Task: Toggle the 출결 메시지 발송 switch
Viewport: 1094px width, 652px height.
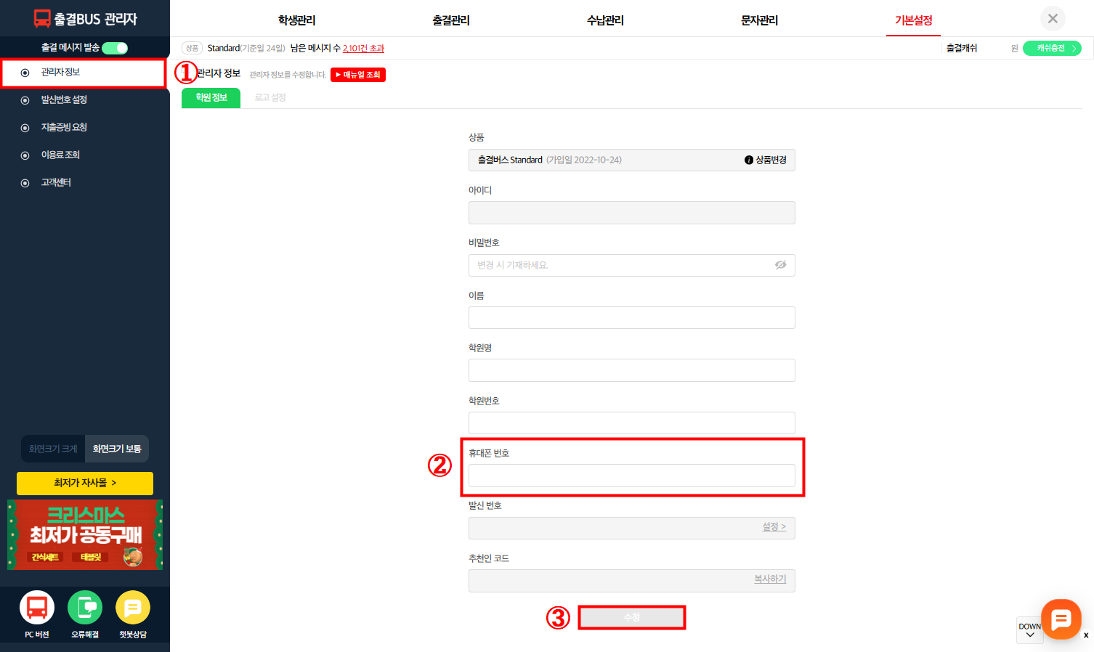Action: click(115, 48)
